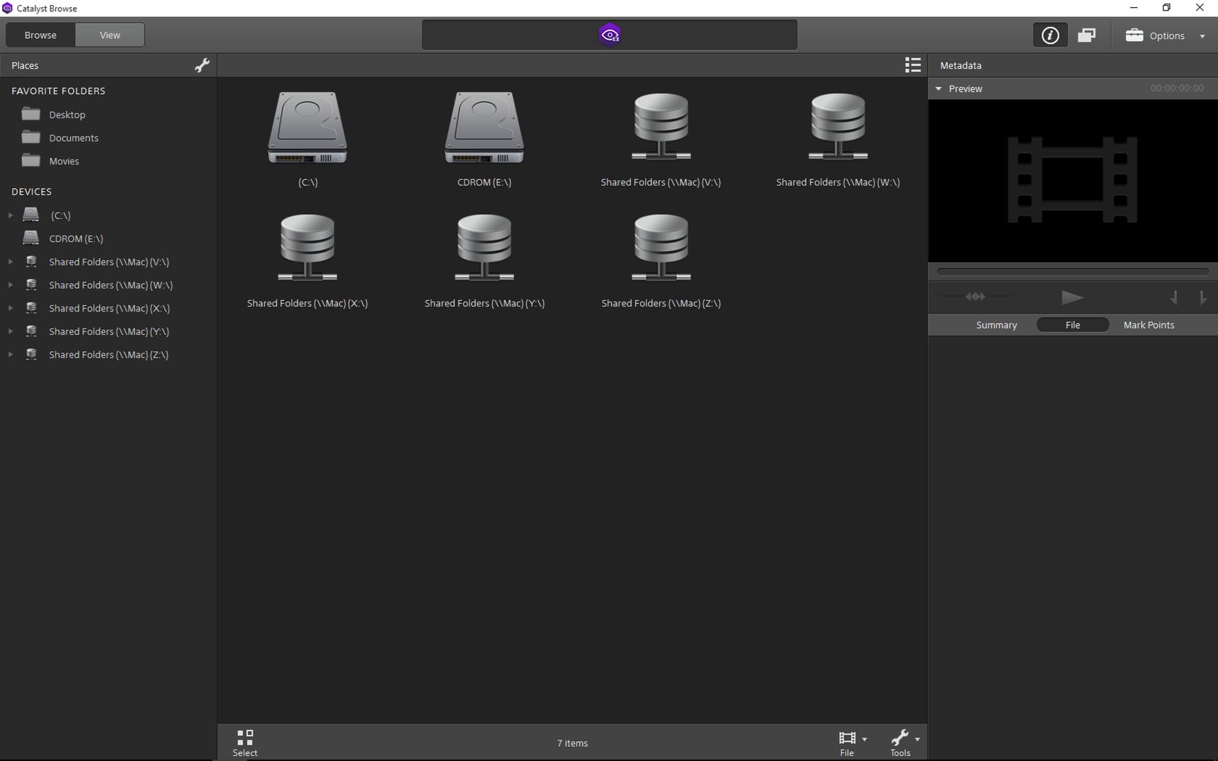
Task: Click the preview video placeholder area
Action: pos(1073,181)
